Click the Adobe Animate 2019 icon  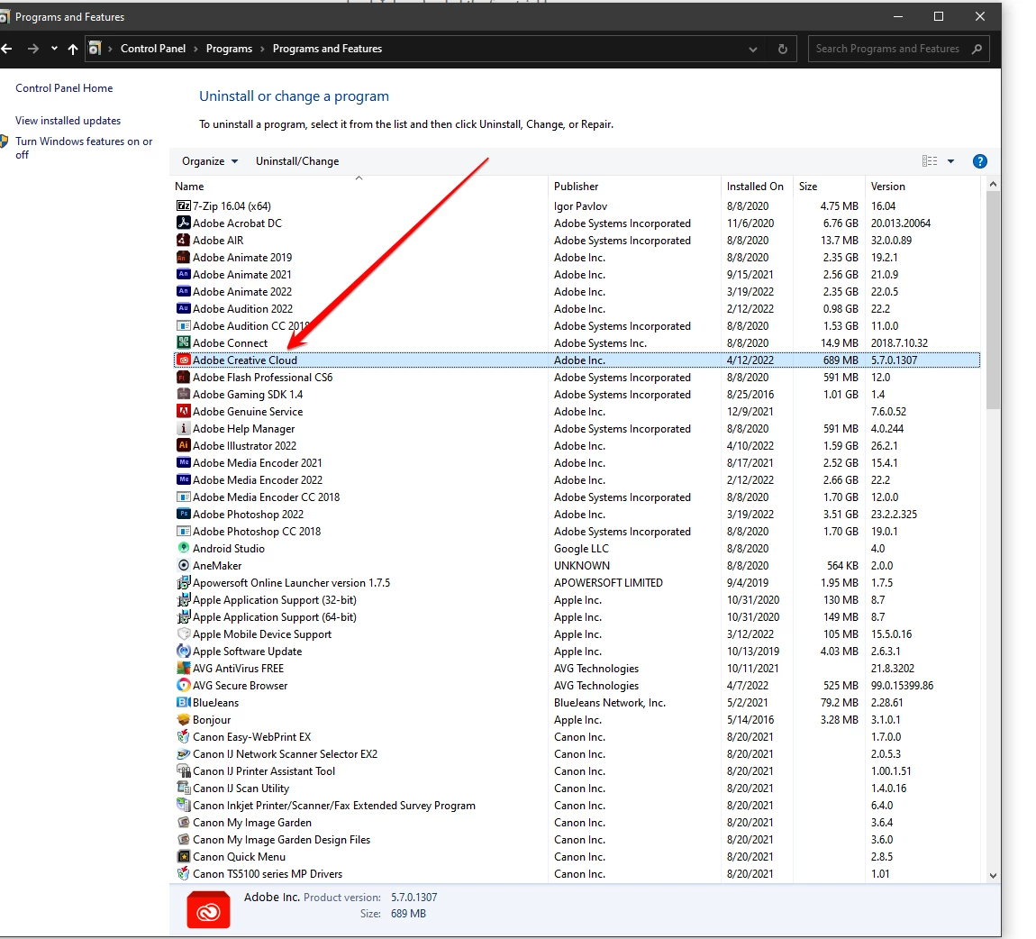coord(184,258)
